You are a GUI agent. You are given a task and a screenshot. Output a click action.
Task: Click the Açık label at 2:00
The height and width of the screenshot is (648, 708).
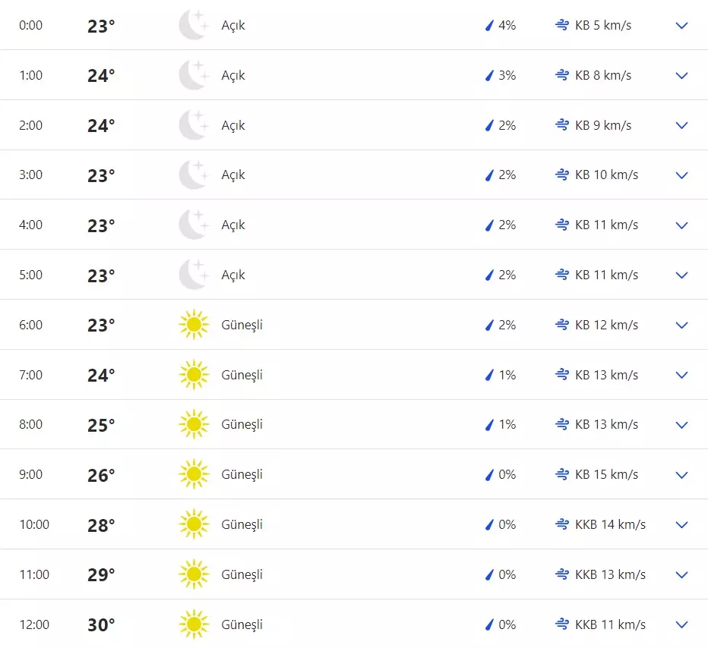[x=233, y=125]
